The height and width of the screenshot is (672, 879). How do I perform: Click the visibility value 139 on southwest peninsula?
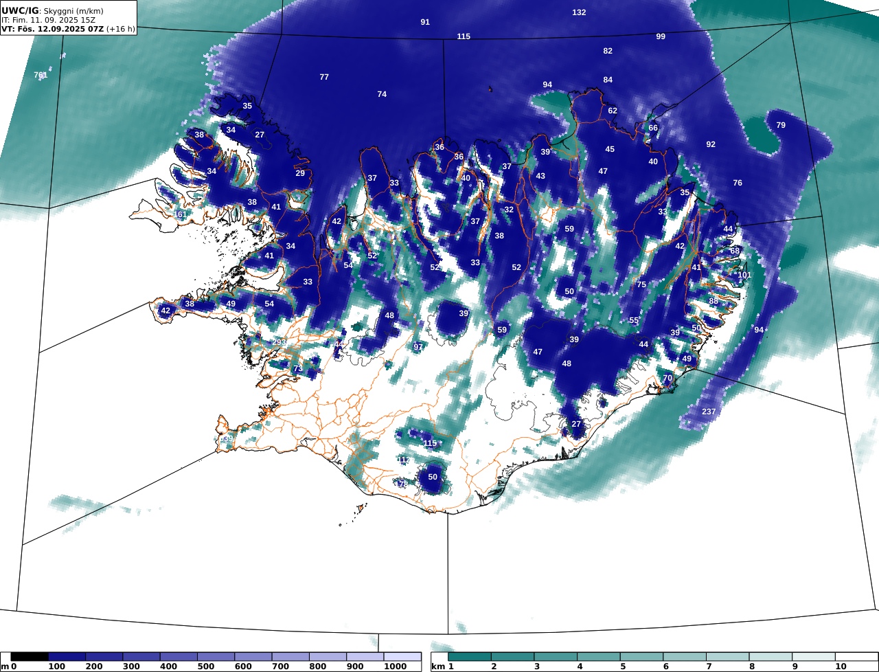tap(226, 438)
